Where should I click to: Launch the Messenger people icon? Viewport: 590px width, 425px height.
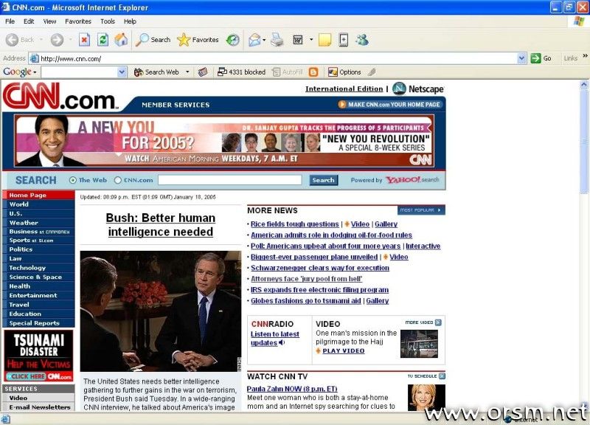362,40
